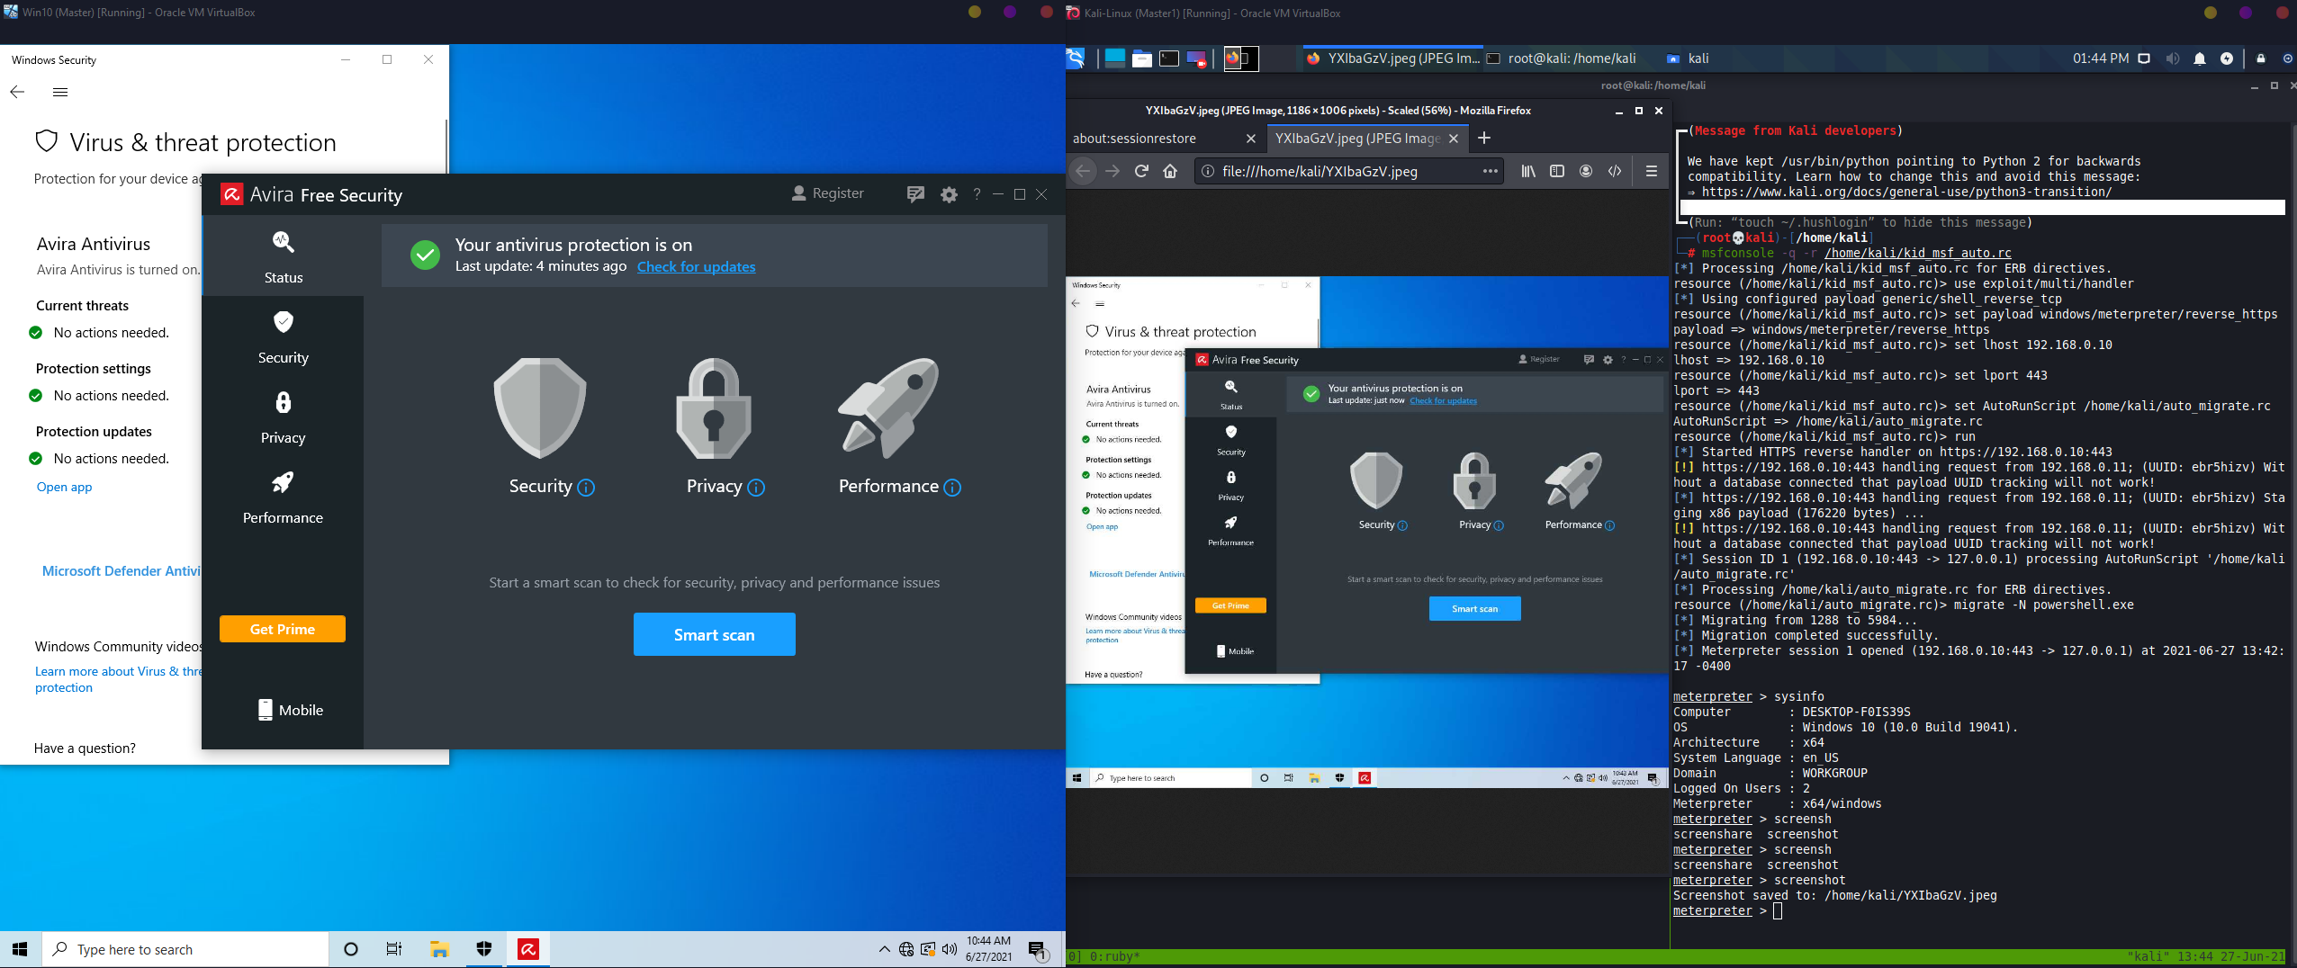Open new Firefox tab
This screenshot has height=968, width=2297.
pyautogui.click(x=1484, y=138)
